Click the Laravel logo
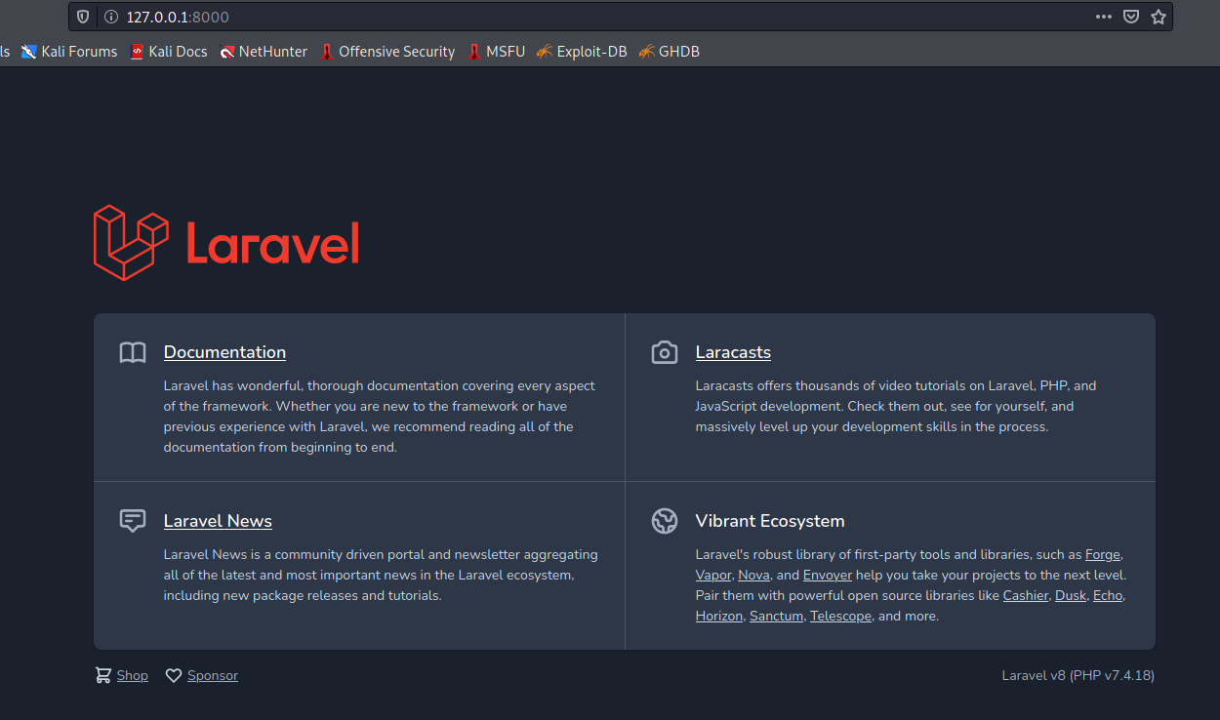1220x720 pixels. click(226, 242)
